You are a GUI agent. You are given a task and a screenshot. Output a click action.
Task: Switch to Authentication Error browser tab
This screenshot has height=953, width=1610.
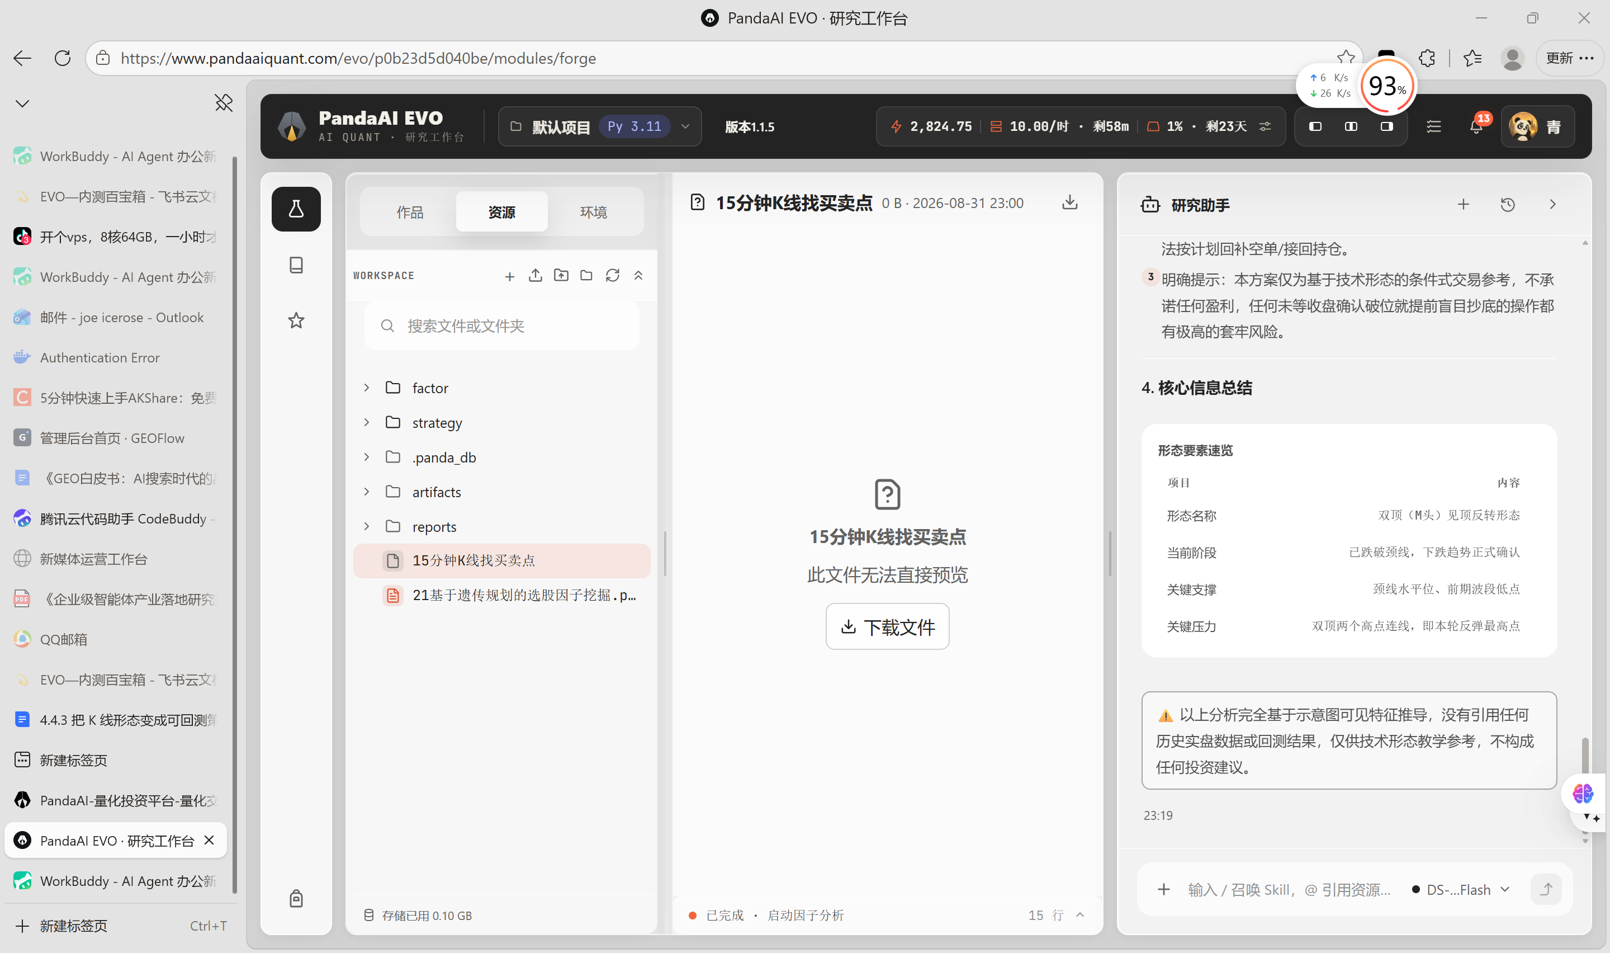point(117,357)
